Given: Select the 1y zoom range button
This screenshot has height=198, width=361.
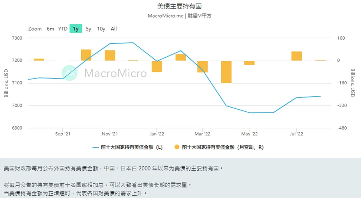Looking at the screenshot, I should pyautogui.click(x=76, y=29).
